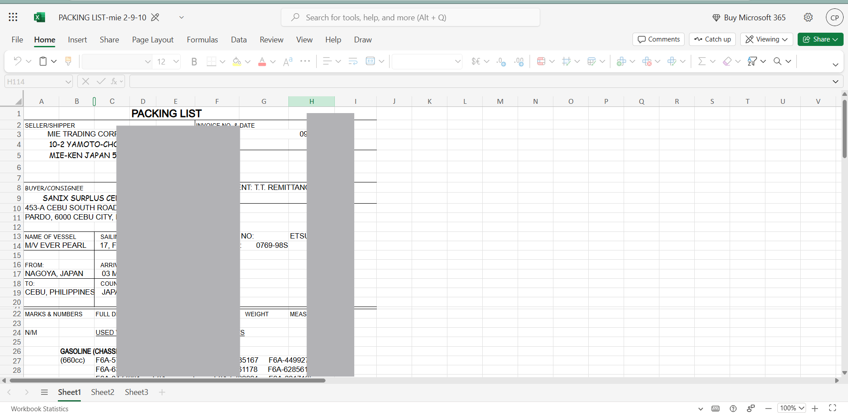Viewport: 848px width, 413px height.
Task: Expand the Name Box dropdown arrow
Action: pyautogui.click(x=68, y=82)
